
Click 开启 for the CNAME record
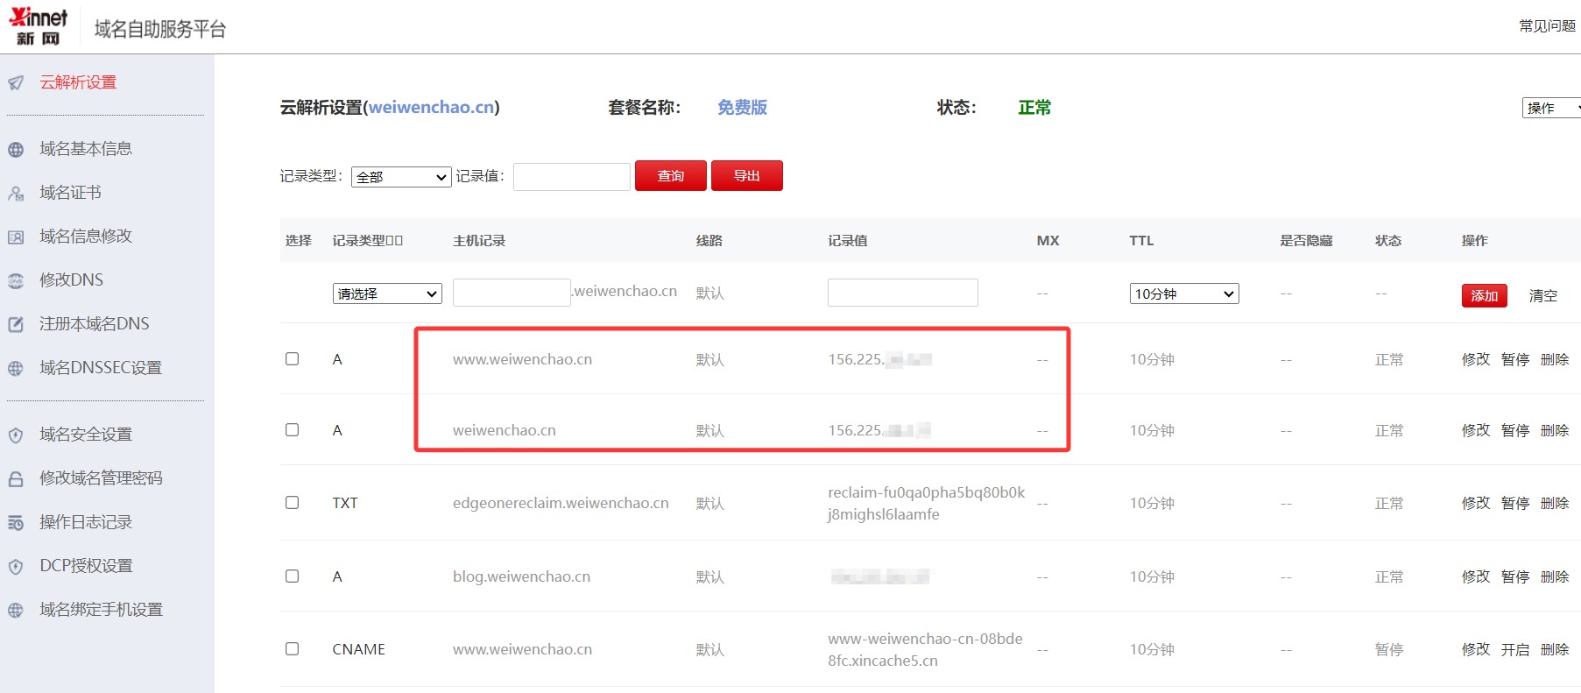[x=1515, y=649]
